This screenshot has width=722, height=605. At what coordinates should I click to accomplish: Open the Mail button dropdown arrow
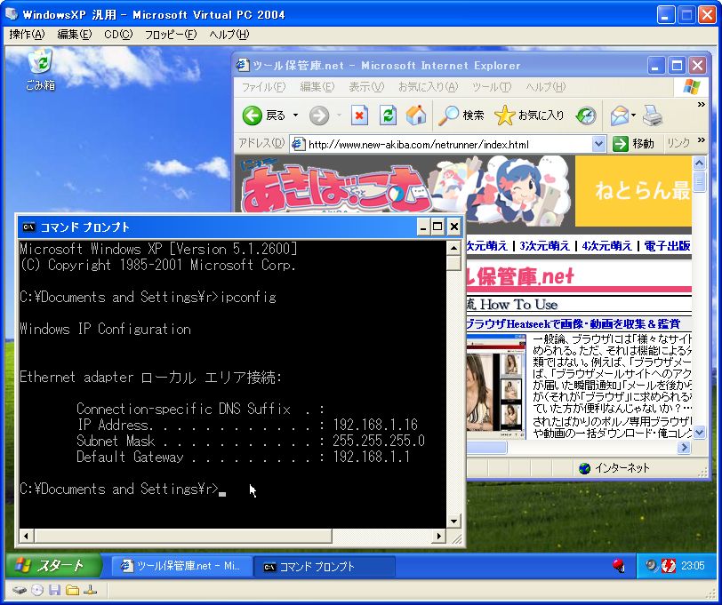click(x=634, y=115)
